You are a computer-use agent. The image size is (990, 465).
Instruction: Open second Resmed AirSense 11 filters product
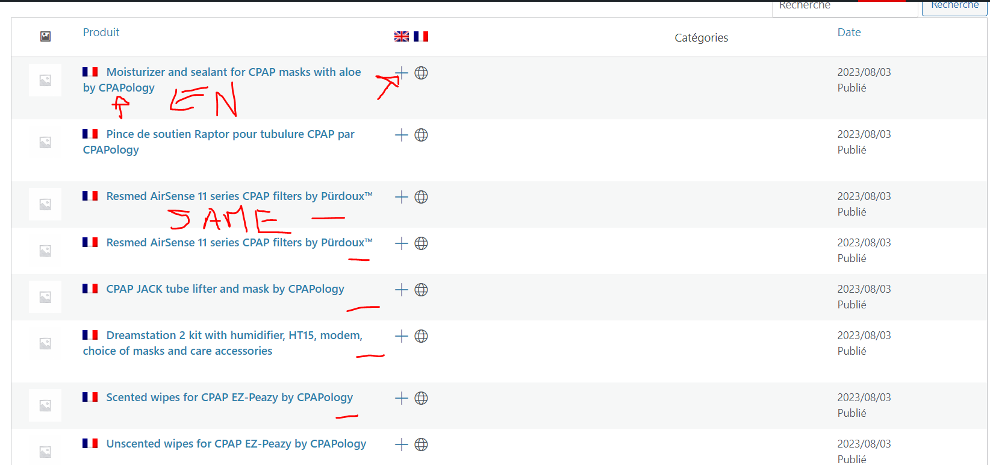pyautogui.click(x=240, y=243)
